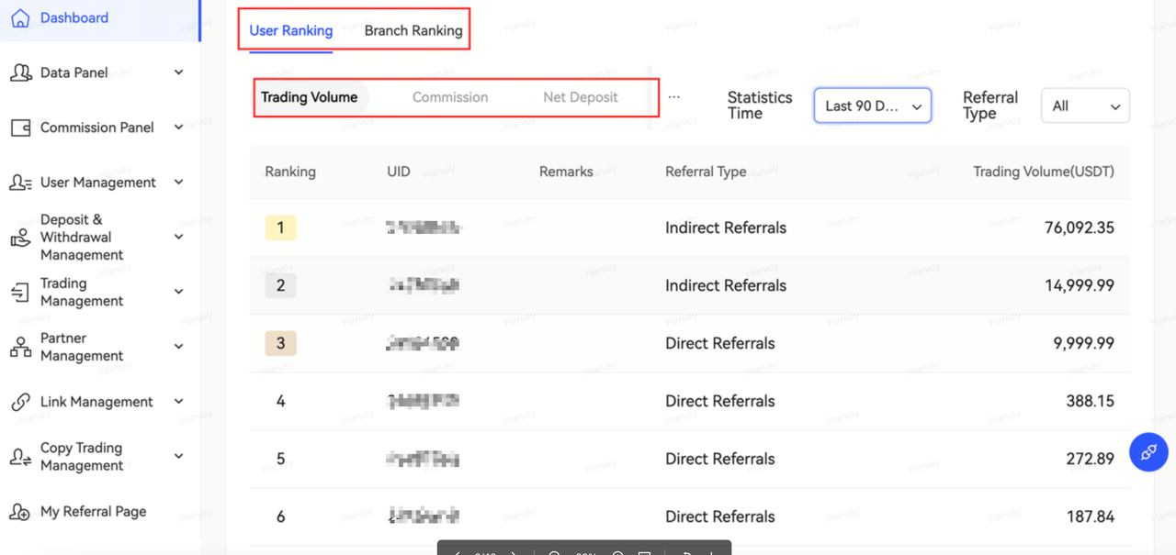Image resolution: width=1176 pixels, height=555 pixels.
Task: Switch ranking metric to Net Deposit
Action: (x=581, y=97)
